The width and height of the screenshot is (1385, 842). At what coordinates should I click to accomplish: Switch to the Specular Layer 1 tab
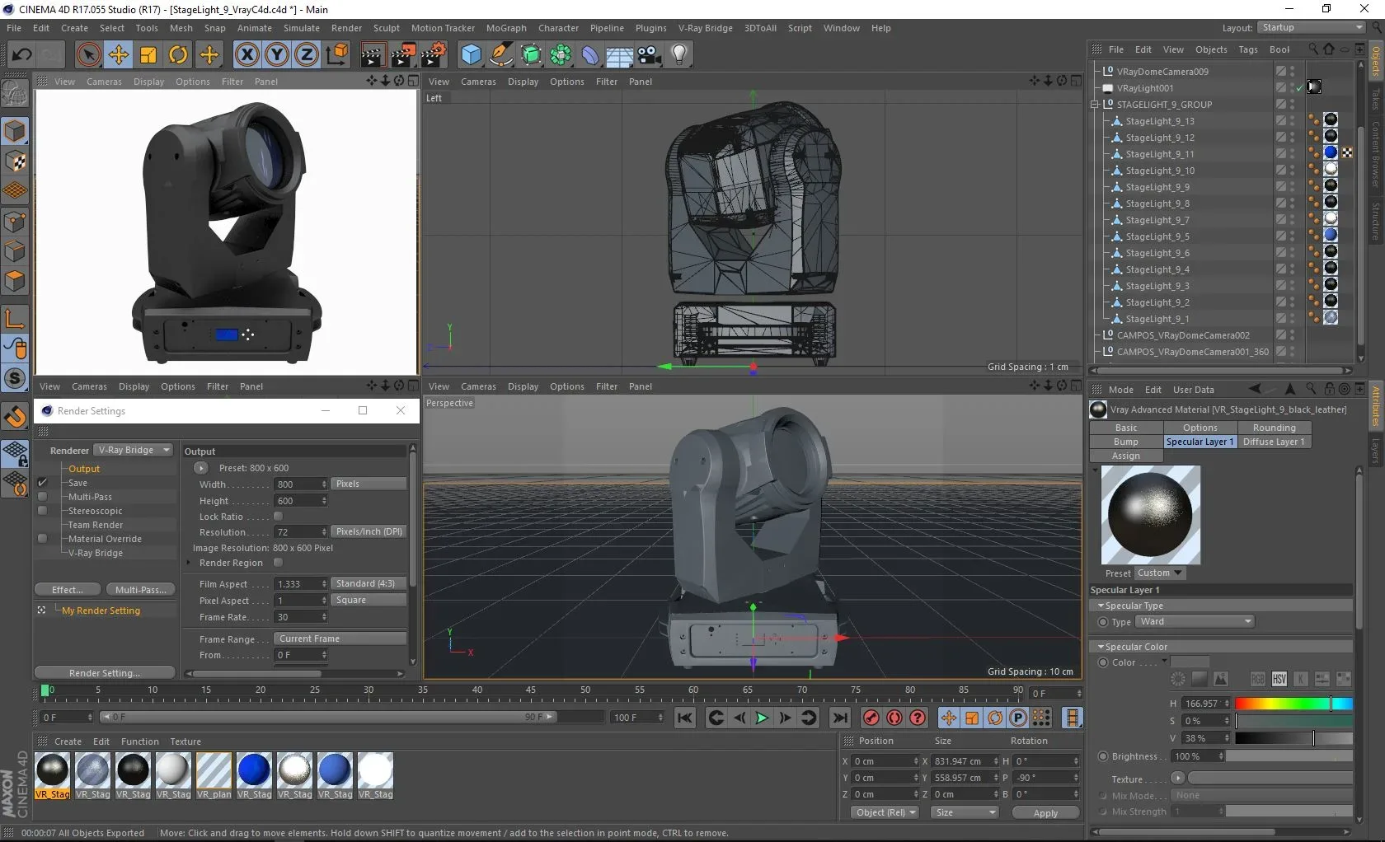tap(1200, 442)
